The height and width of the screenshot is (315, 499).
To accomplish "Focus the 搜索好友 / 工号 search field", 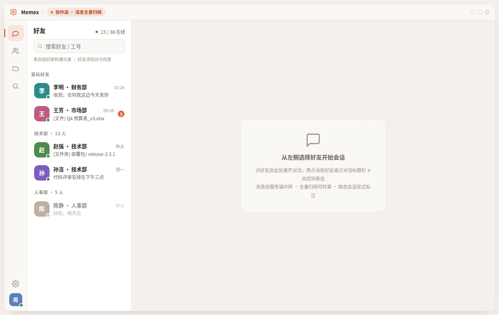I will point(79,46).
